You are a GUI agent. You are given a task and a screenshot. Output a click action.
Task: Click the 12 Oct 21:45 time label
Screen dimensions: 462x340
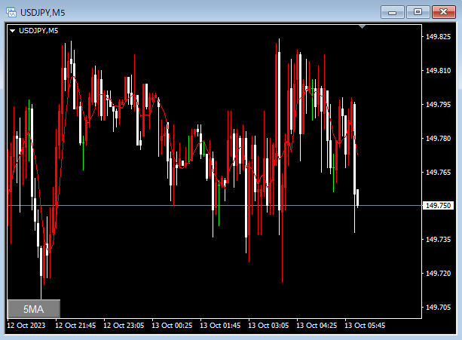75,325
